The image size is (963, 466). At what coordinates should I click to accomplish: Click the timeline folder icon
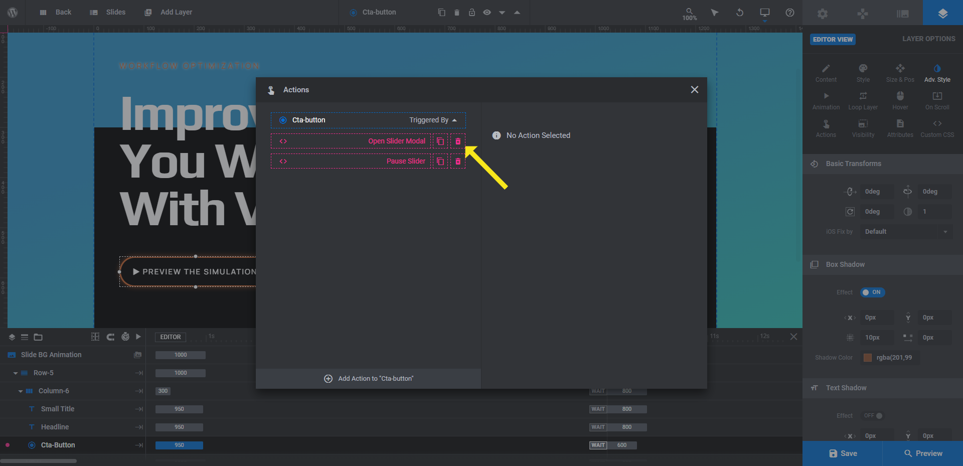point(38,337)
